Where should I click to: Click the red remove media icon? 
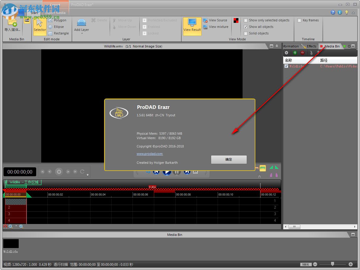pos(302,53)
